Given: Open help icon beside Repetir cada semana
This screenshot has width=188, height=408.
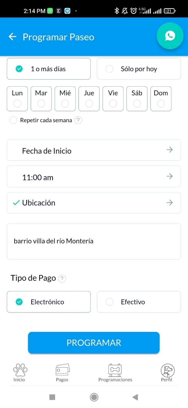Looking at the screenshot, I should (78, 120).
